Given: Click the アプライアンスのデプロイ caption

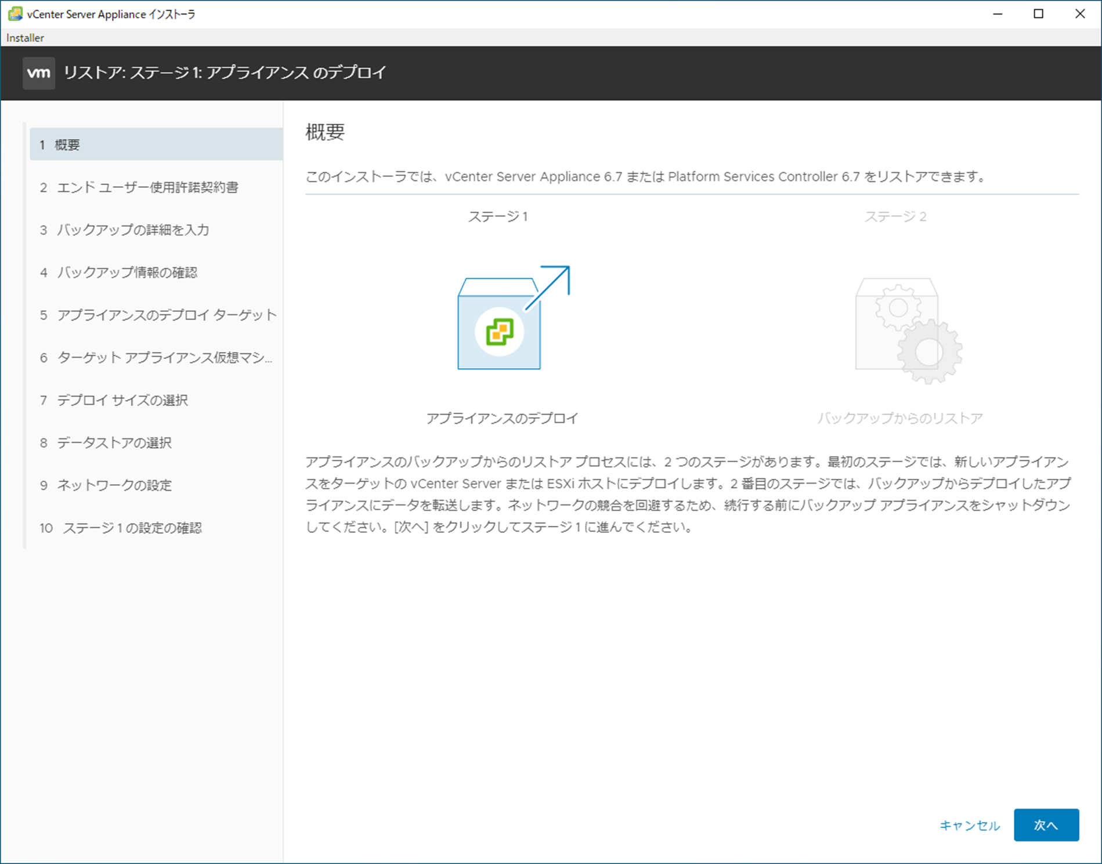Looking at the screenshot, I should tap(503, 418).
